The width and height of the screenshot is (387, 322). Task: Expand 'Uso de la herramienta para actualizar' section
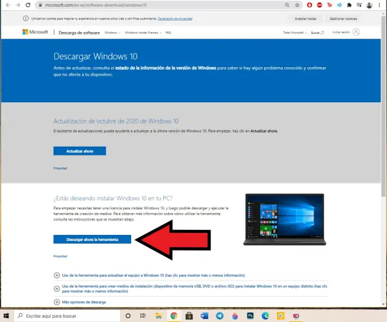point(57,275)
